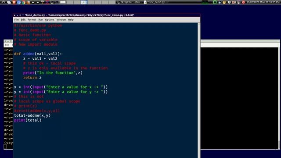
Task: Click the '# scope of variable' comment
Action: pos(36,39)
